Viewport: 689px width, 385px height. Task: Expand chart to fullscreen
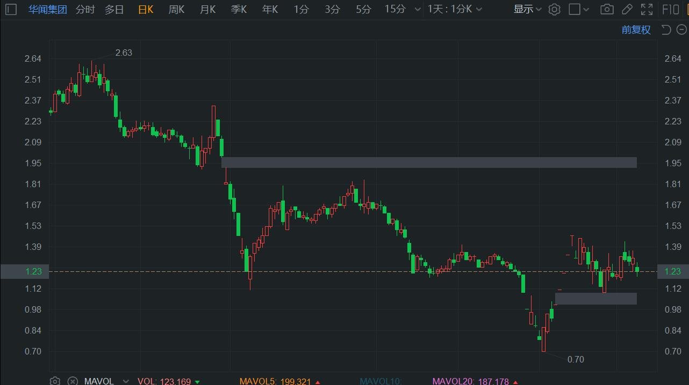click(x=647, y=9)
